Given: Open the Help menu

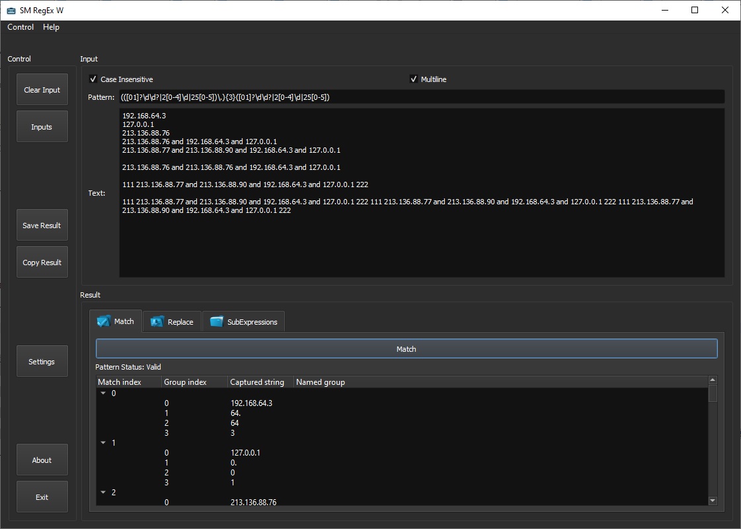Looking at the screenshot, I should tap(51, 27).
